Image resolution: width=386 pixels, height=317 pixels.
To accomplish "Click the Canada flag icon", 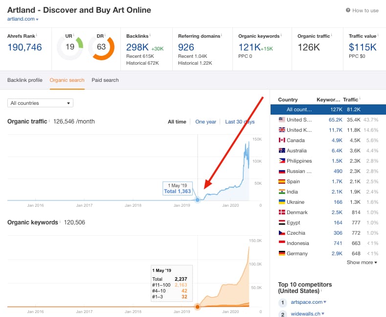I will (x=282, y=140).
